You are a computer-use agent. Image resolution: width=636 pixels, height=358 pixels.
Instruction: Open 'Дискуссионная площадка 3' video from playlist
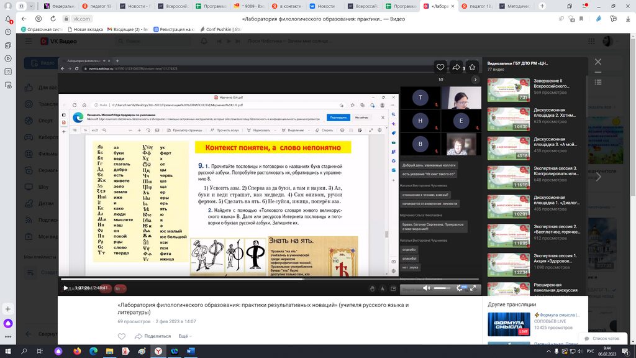509,149
